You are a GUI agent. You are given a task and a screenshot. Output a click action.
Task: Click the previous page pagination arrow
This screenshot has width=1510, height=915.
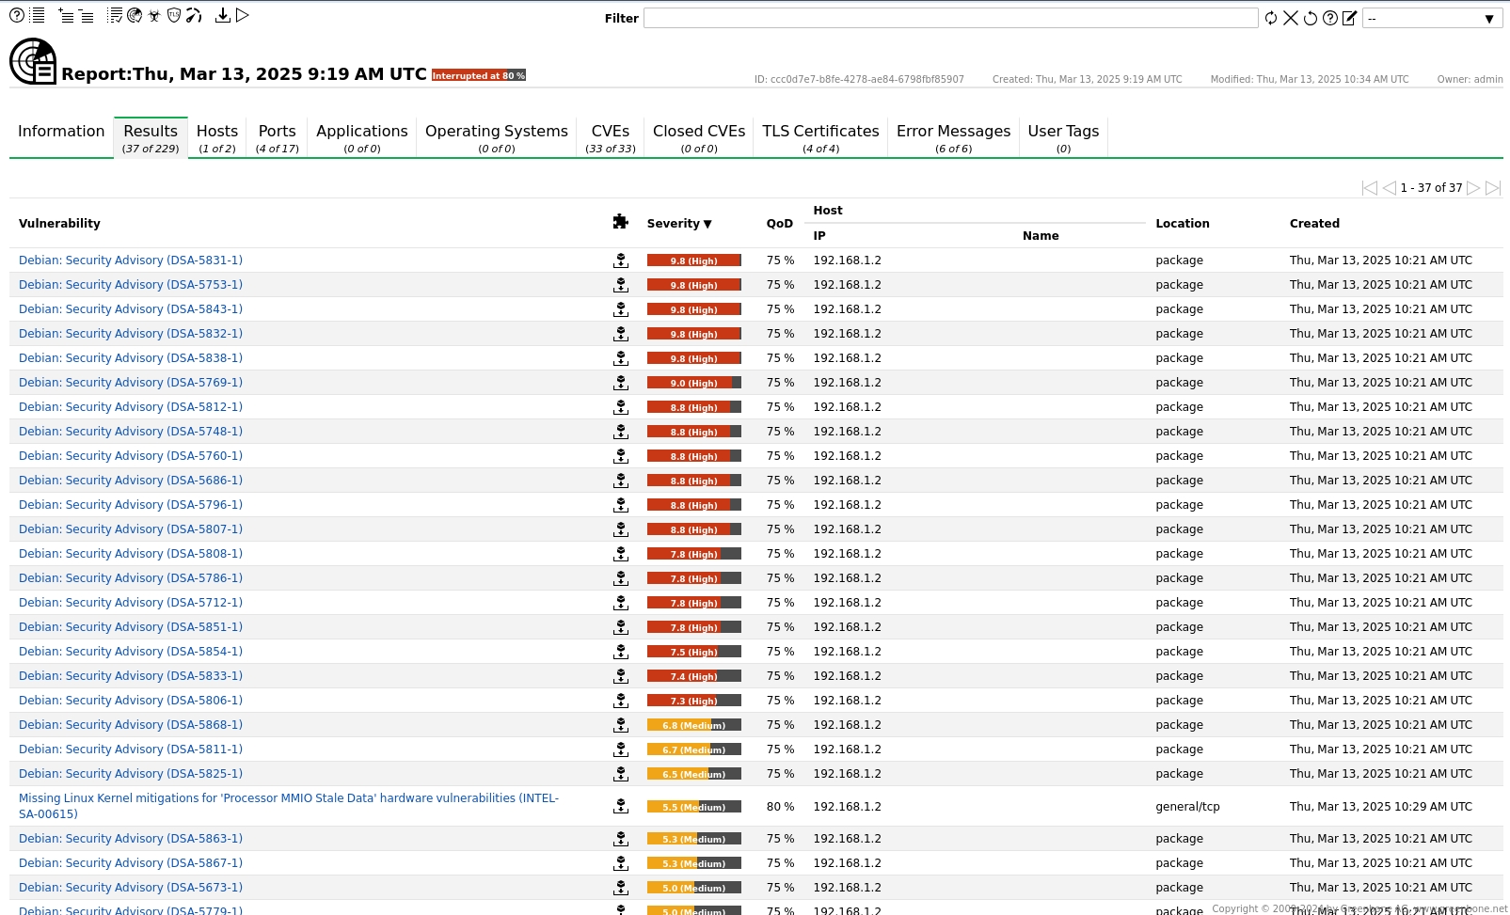tap(1390, 188)
